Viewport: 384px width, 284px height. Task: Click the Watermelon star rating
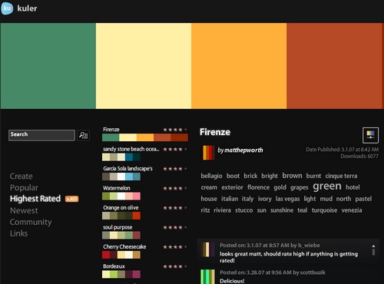point(175,188)
